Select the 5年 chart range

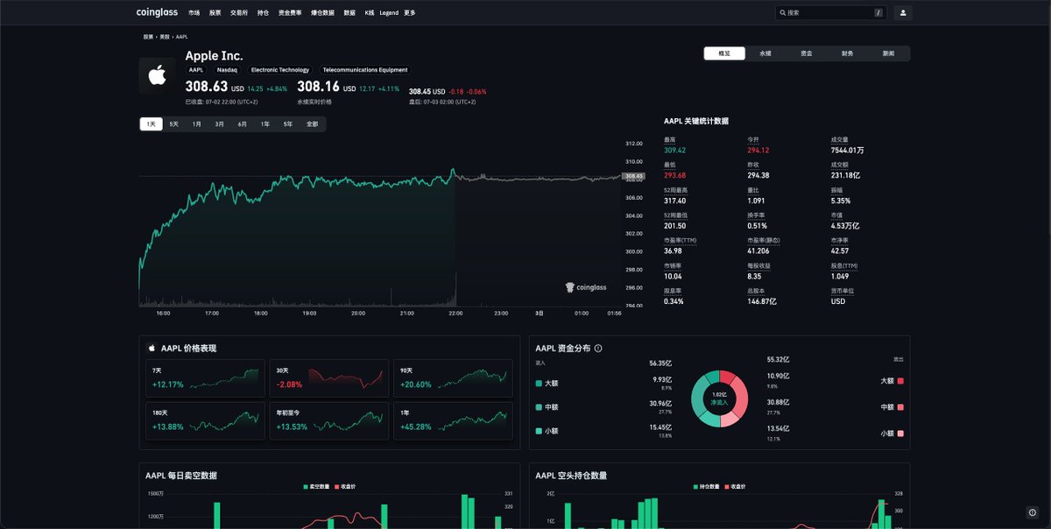288,124
